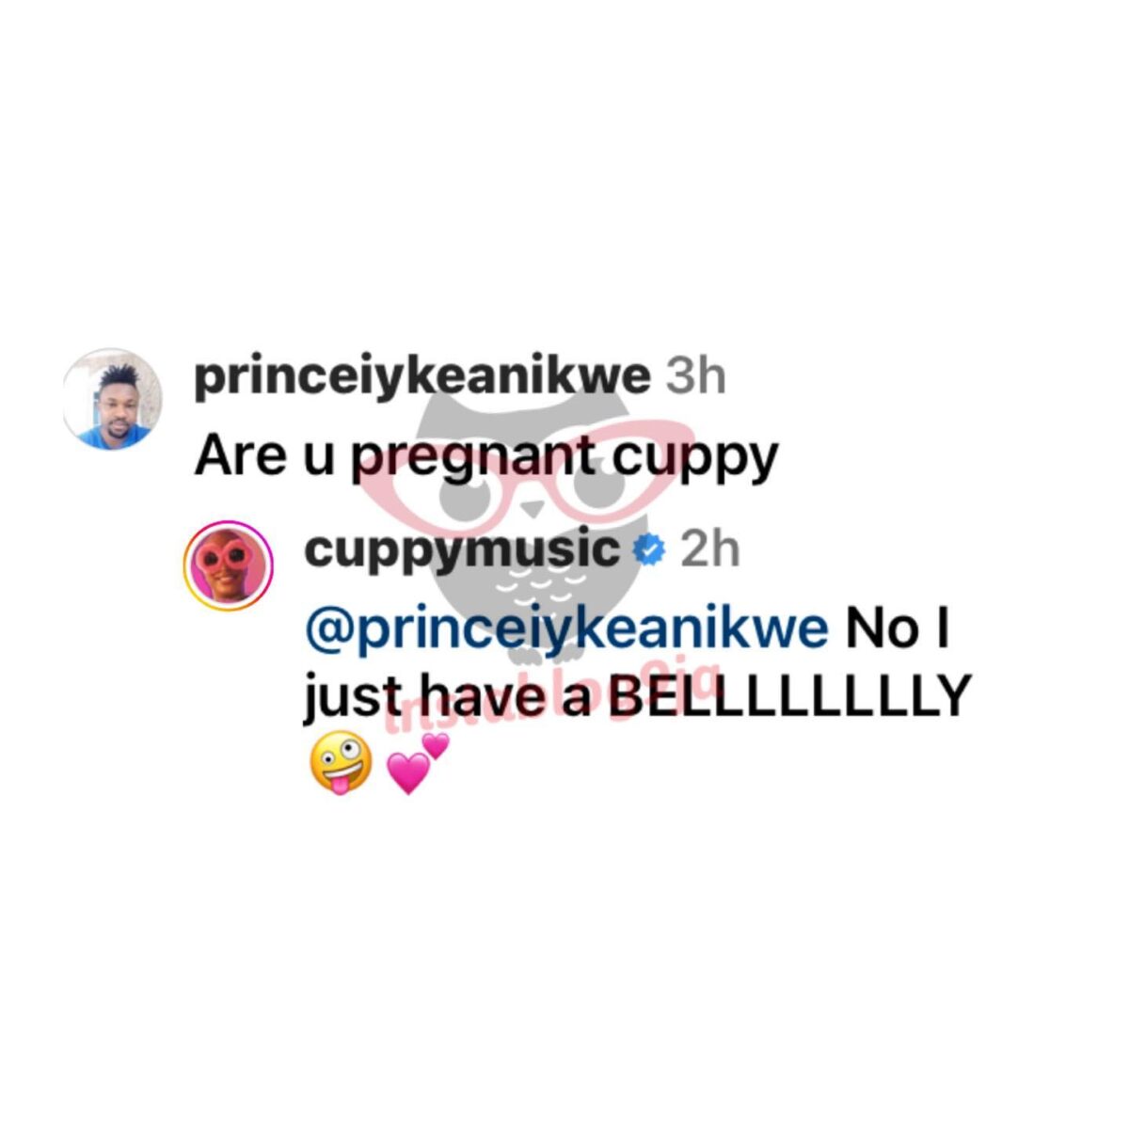Open the @princeiykeanikwe mention in reply
The width and height of the screenshot is (1129, 1129).
point(567,629)
